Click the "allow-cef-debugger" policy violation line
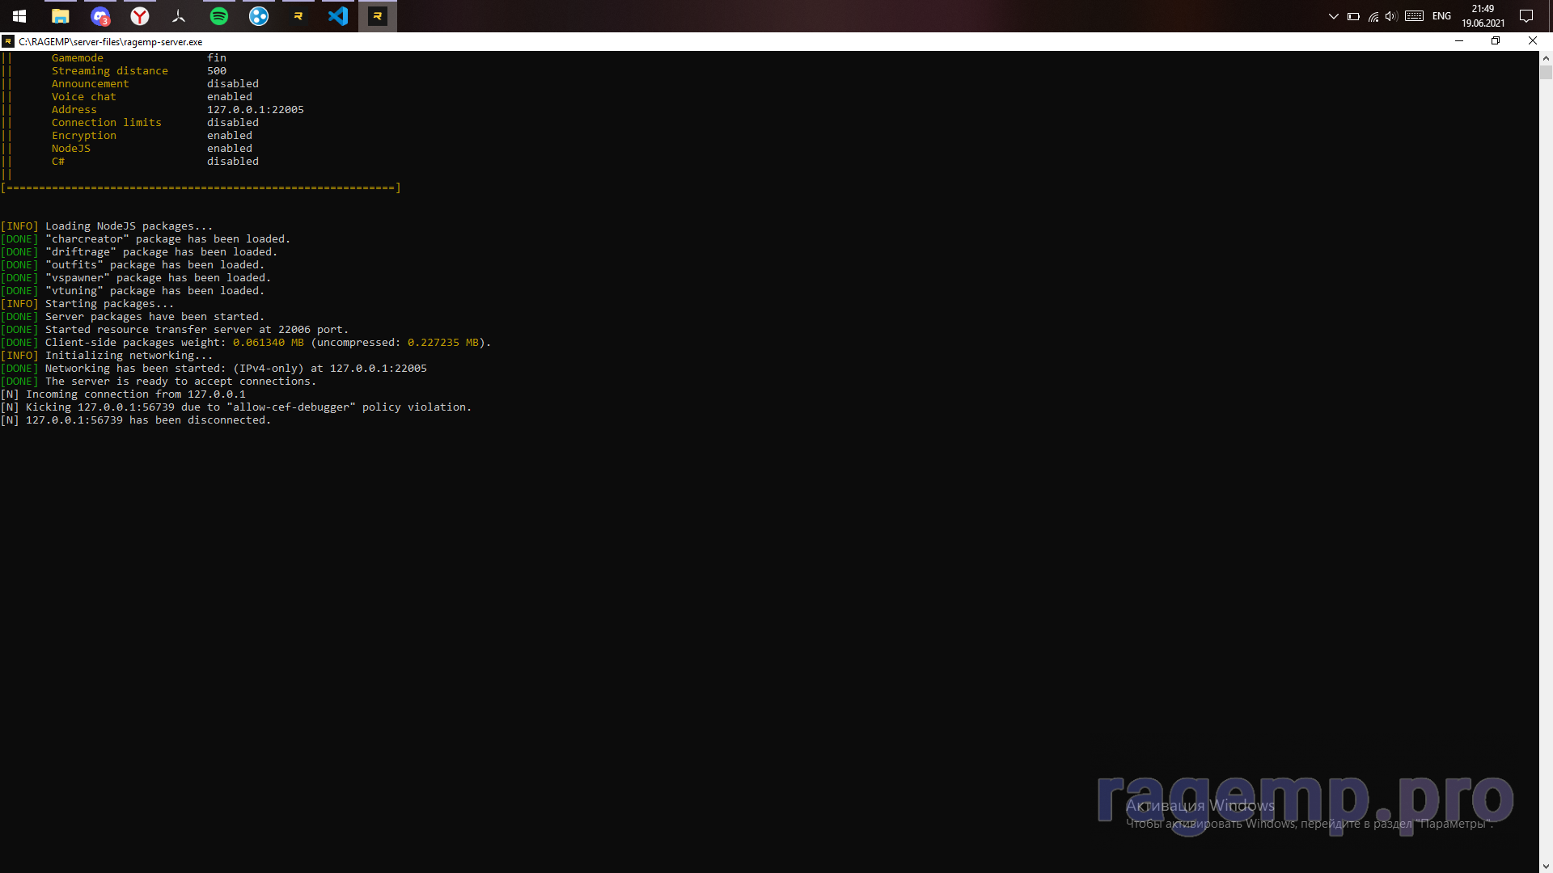Viewport: 1553px width, 873px height. pos(236,407)
